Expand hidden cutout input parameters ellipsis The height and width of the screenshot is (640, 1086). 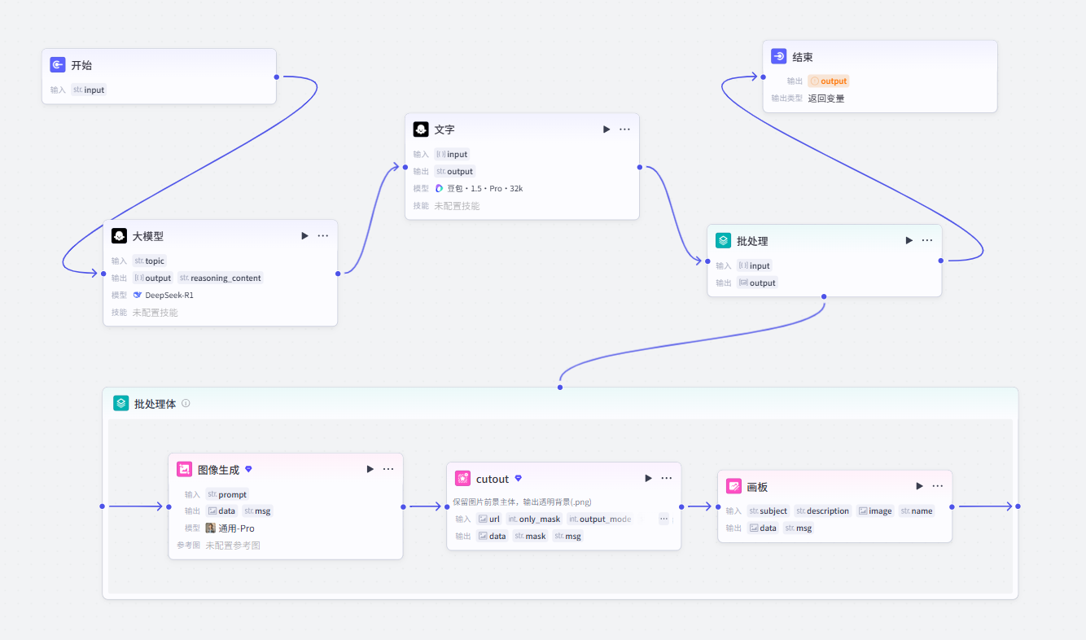tap(663, 519)
